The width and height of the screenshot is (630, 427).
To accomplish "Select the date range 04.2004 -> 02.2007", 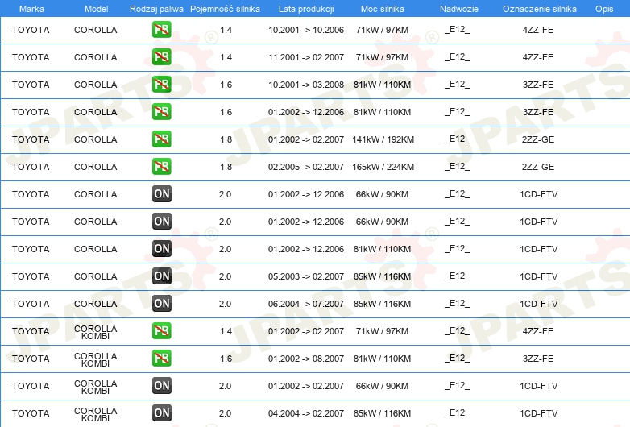I will [x=306, y=413].
